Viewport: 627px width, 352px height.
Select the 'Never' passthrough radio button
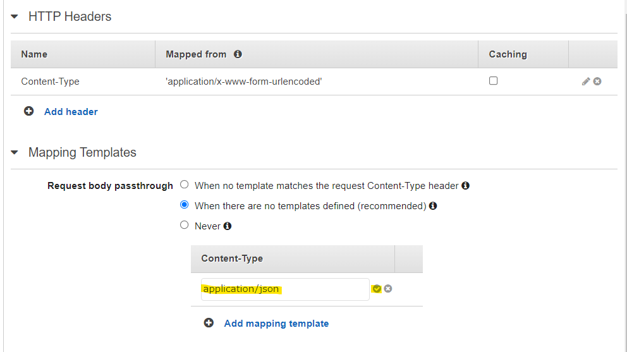pos(185,225)
